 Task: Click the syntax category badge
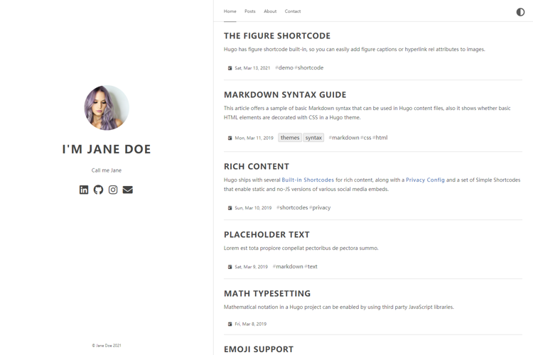click(313, 138)
